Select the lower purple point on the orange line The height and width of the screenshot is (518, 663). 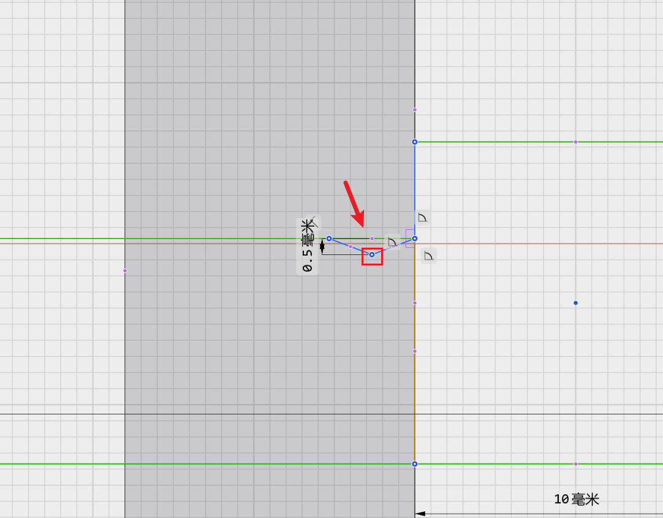pyautogui.click(x=415, y=351)
